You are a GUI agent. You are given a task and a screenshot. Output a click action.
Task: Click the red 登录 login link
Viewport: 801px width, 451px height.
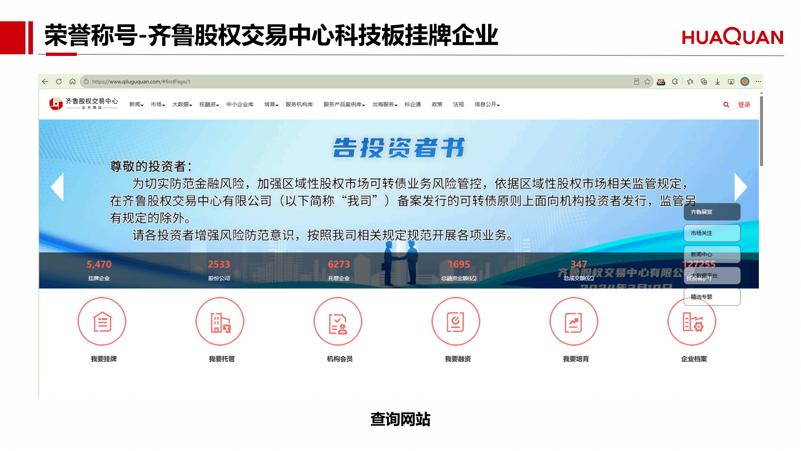pyautogui.click(x=744, y=104)
